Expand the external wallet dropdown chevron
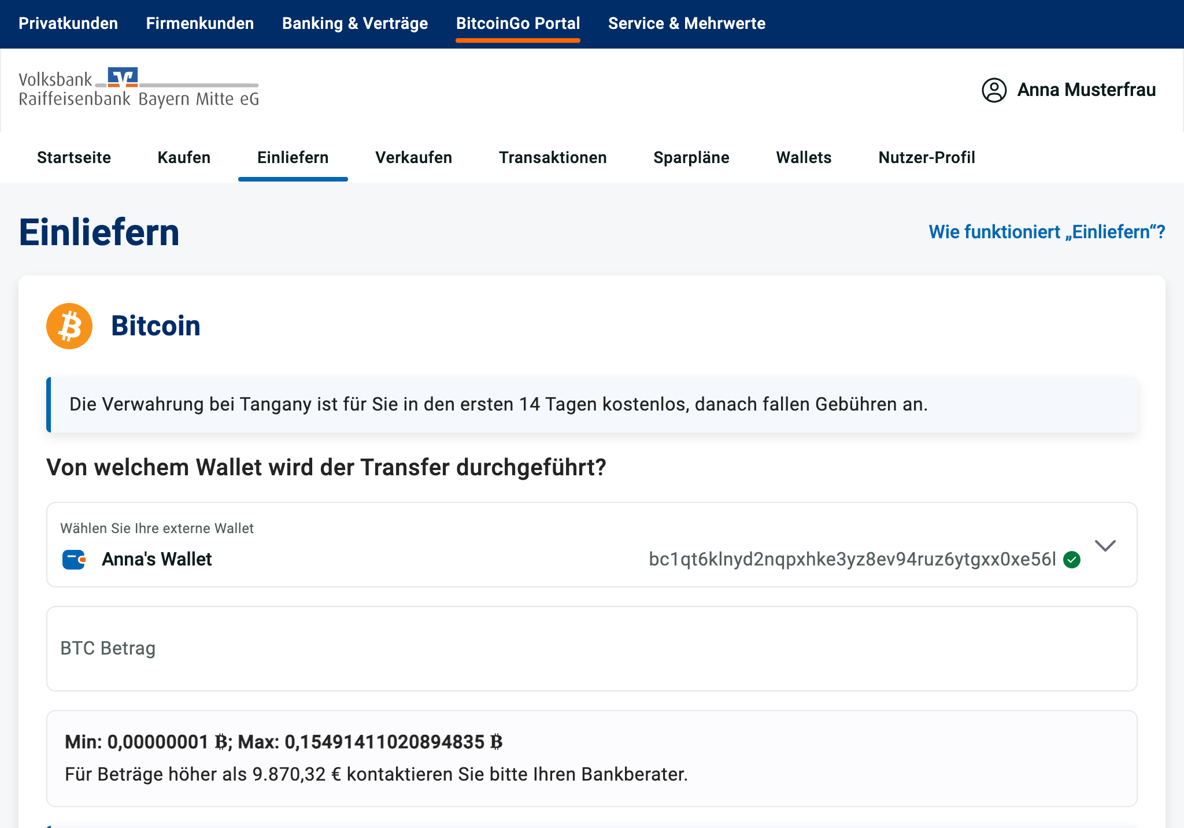 coord(1105,546)
